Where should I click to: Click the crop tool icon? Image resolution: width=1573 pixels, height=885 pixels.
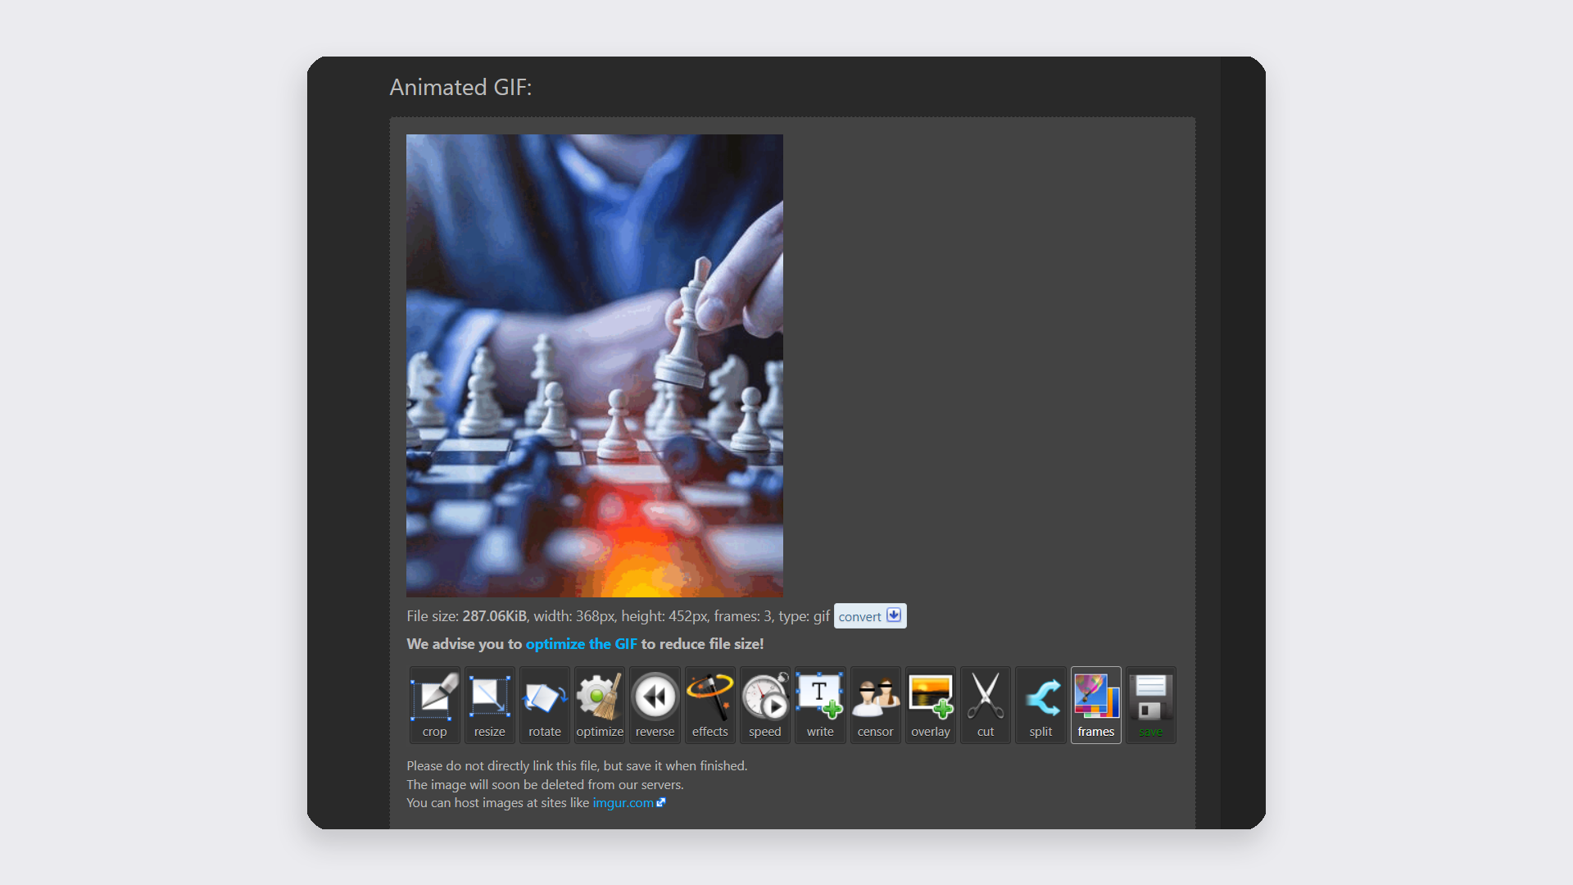coord(434,703)
